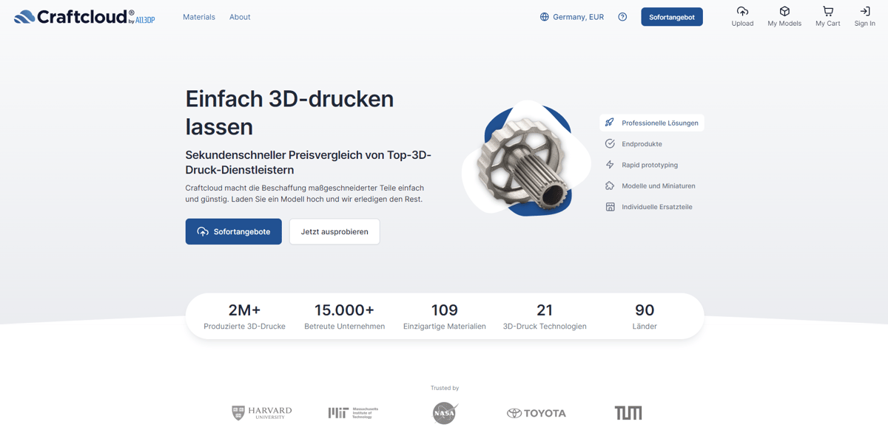Screen dimensions: 888x430
Task: Click the Craftcloud logo
Action: point(84,16)
